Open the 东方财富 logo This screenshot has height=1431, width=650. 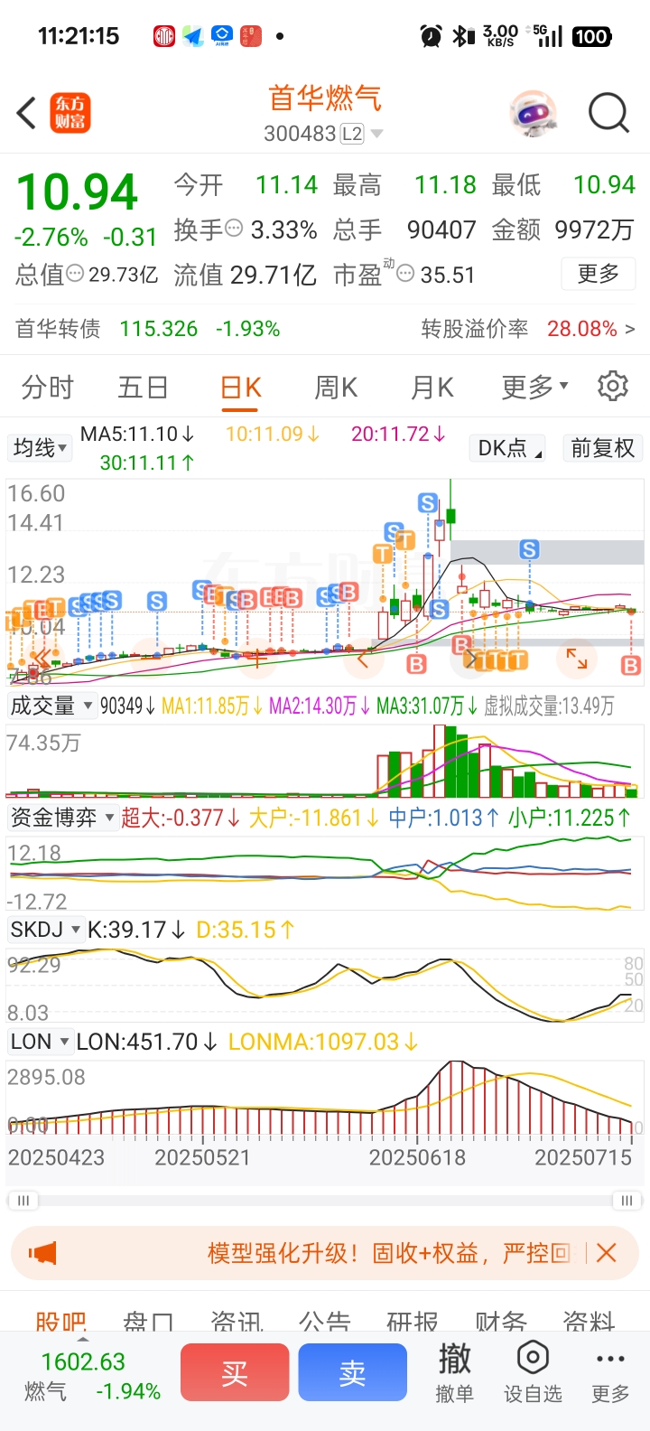point(70,114)
